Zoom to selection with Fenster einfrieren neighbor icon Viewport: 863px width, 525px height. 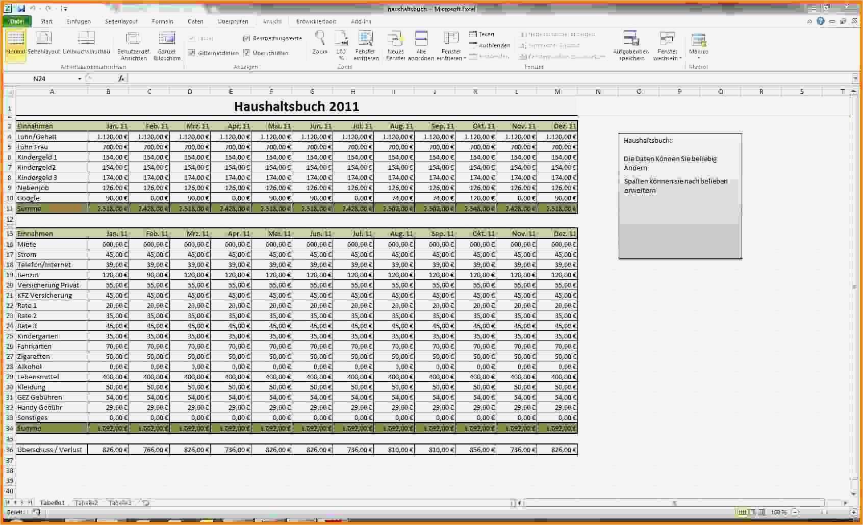click(x=366, y=46)
